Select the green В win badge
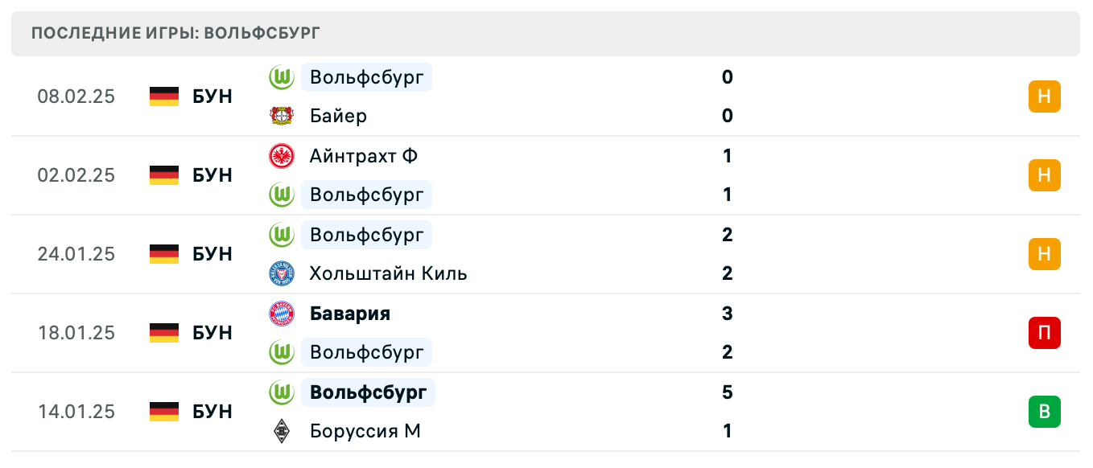The image size is (1093, 468). pos(1045,412)
